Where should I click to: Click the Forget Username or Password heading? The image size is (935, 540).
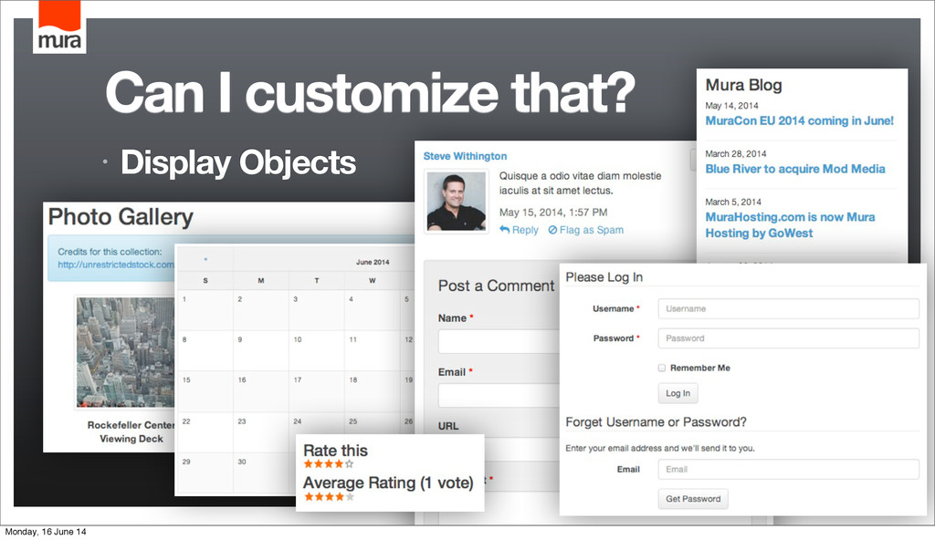tap(656, 422)
